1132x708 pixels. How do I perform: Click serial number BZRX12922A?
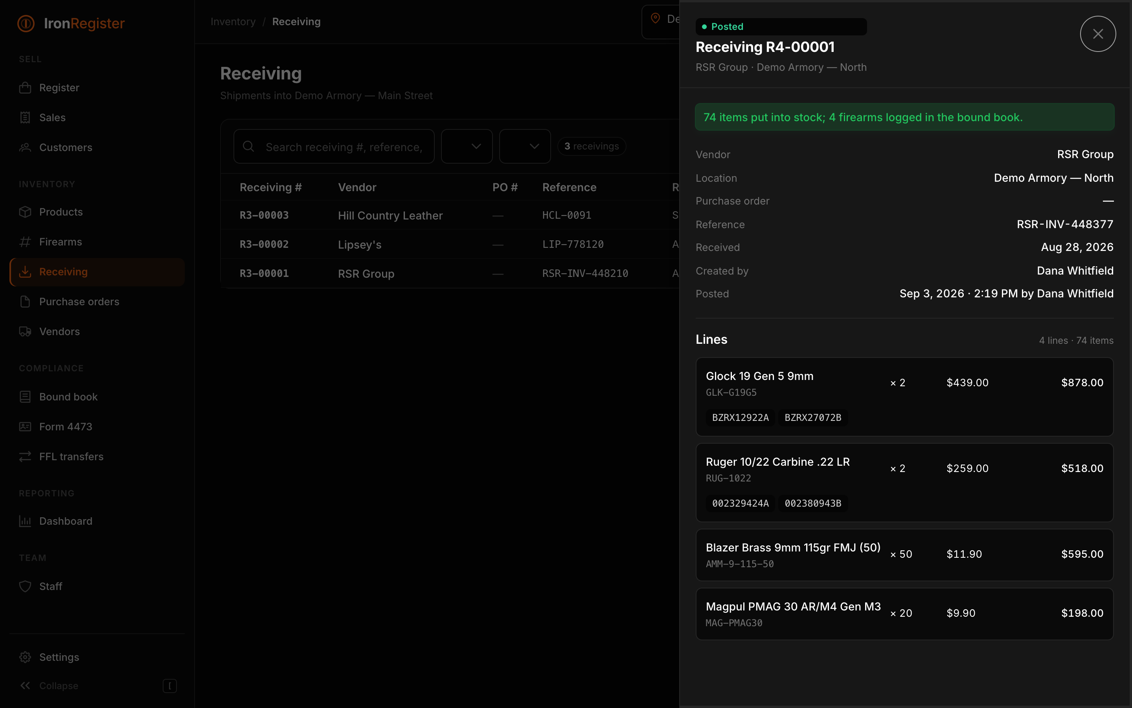[740, 418]
